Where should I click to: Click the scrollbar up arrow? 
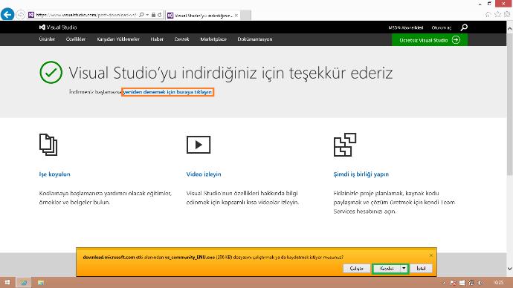509,28
